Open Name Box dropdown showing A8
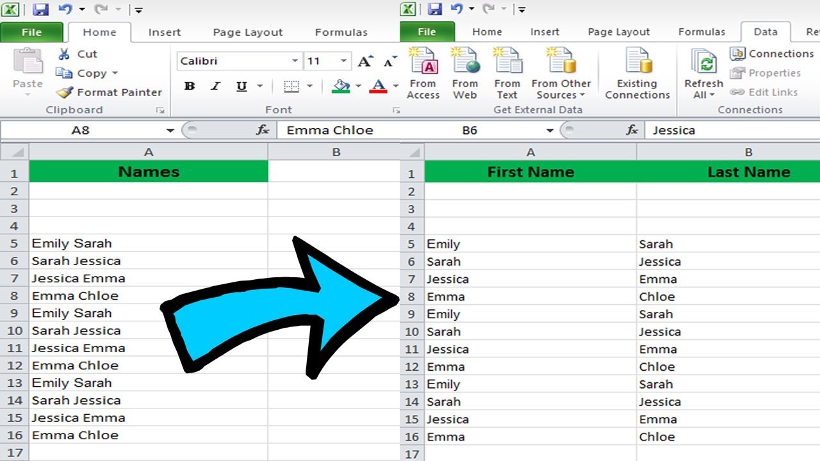 170,131
